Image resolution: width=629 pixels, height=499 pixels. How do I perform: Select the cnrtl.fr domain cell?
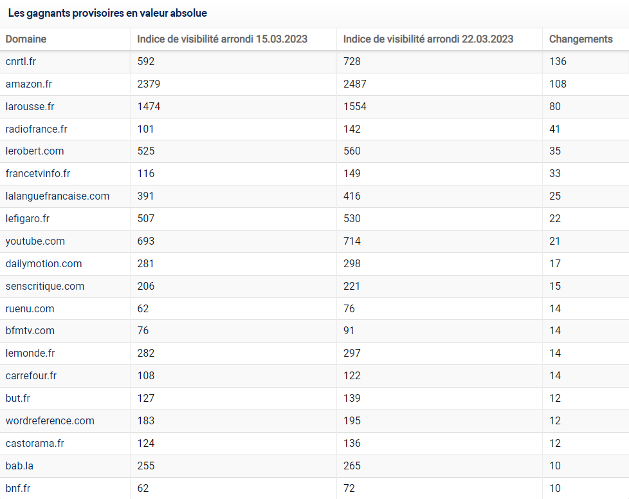pos(22,62)
